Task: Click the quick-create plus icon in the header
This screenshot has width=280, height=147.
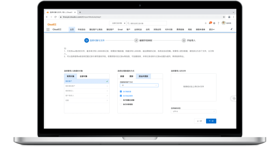Action: [x=206, y=23]
